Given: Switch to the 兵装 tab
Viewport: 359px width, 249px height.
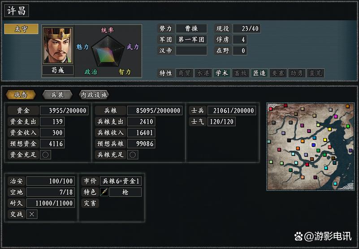Looking at the screenshot, I should (x=57, y=95).
